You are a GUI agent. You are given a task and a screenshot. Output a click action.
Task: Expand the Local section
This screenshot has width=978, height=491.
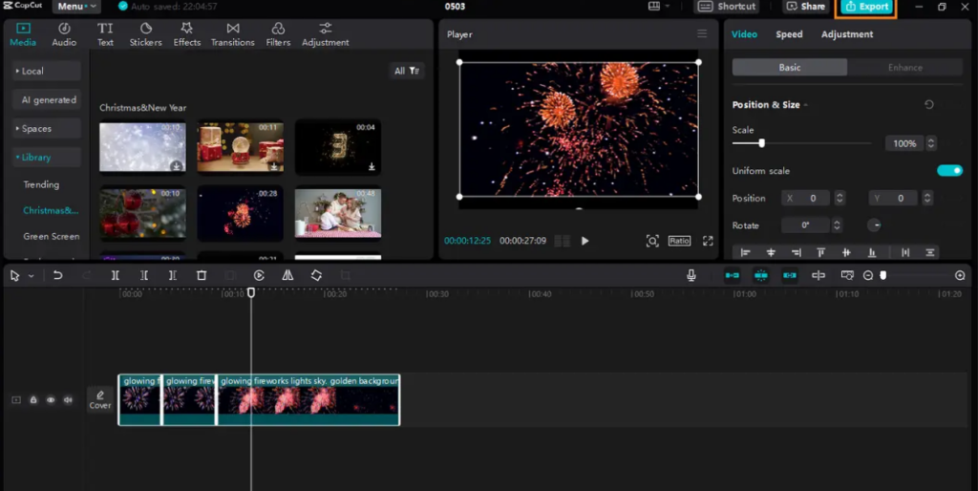pyautogui.click(x=47, y=71)
